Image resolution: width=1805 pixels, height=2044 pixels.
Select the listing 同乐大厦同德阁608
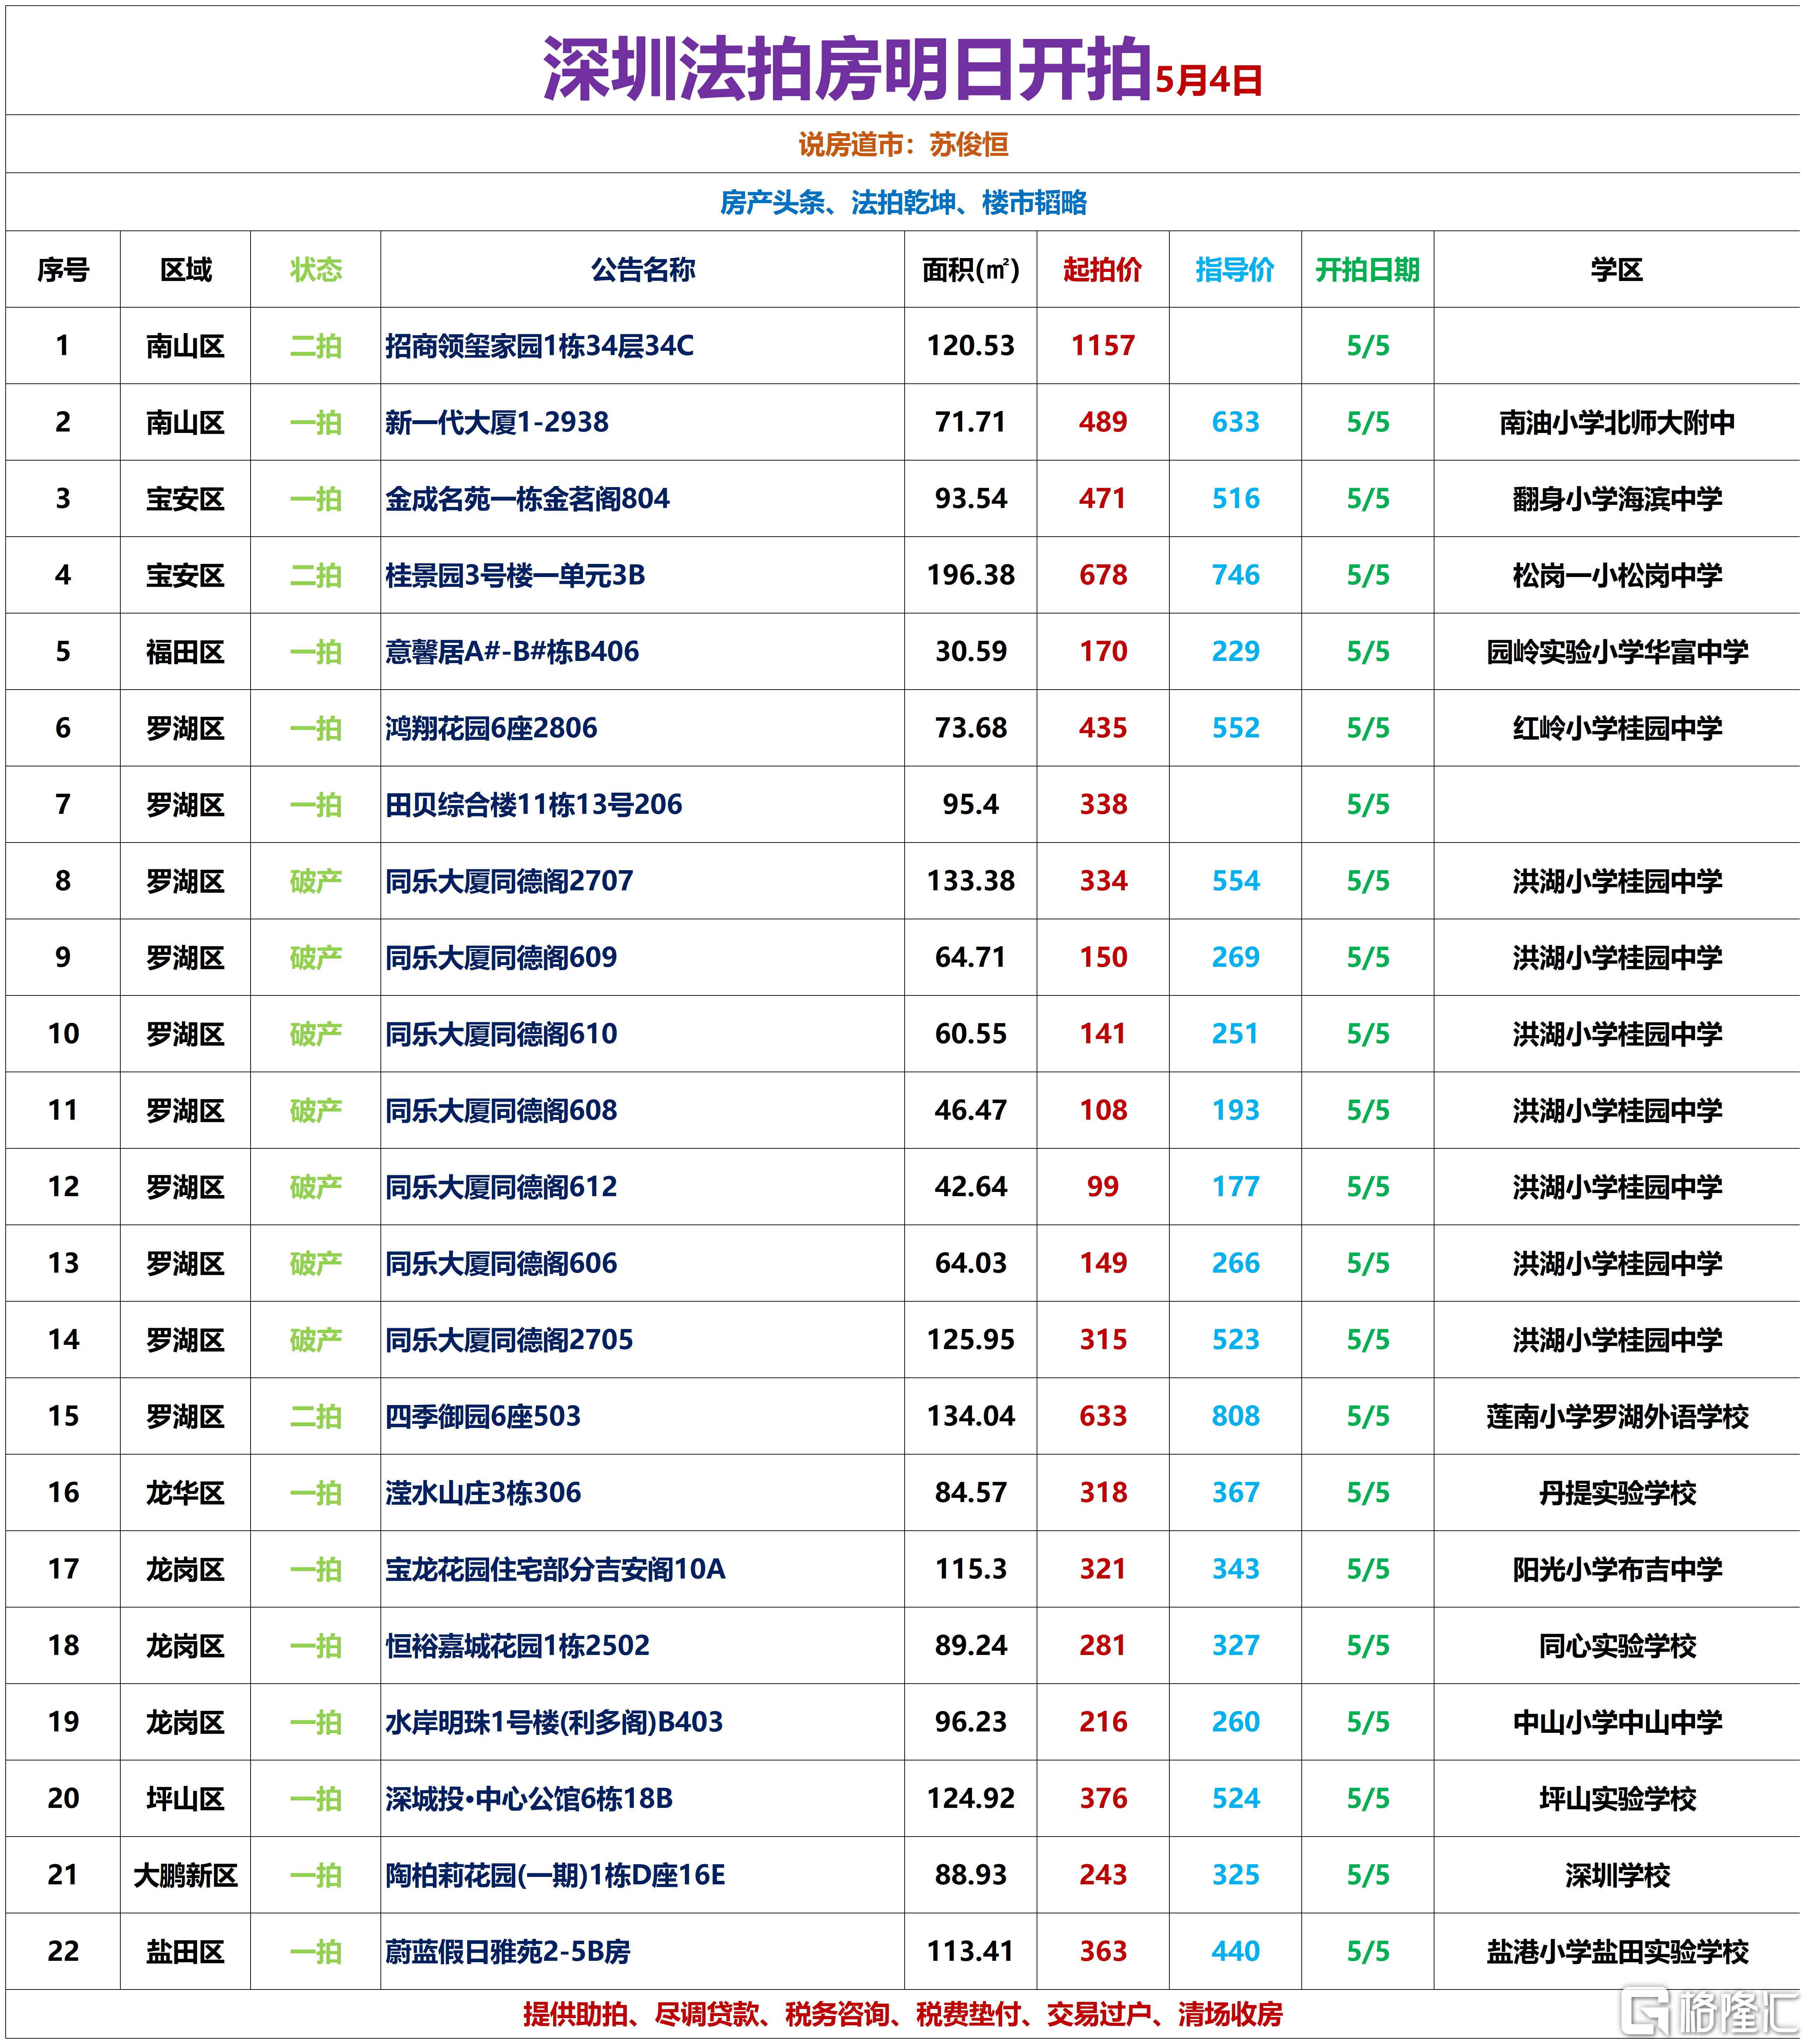click(x=501, y=1111)
